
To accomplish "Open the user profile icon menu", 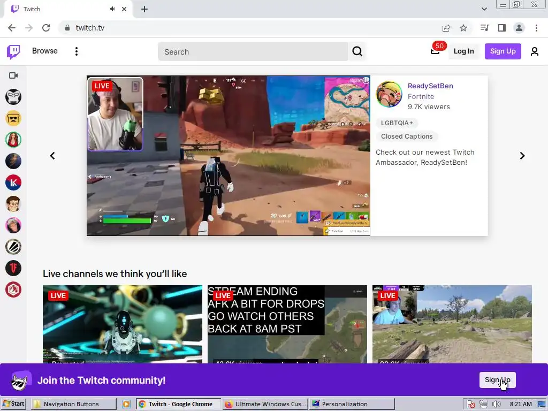I will 535,52.
